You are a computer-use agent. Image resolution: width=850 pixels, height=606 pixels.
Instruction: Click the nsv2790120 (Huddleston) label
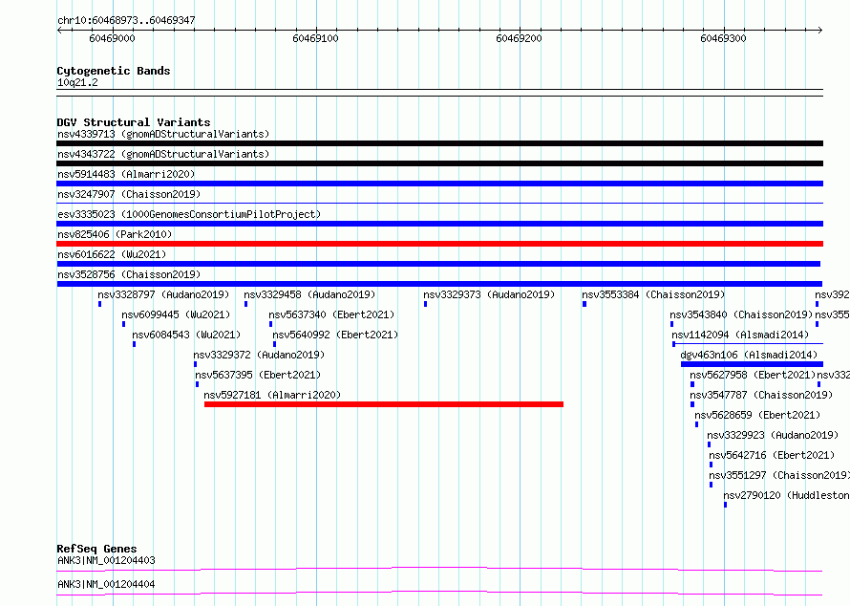[x=787, y=495]
